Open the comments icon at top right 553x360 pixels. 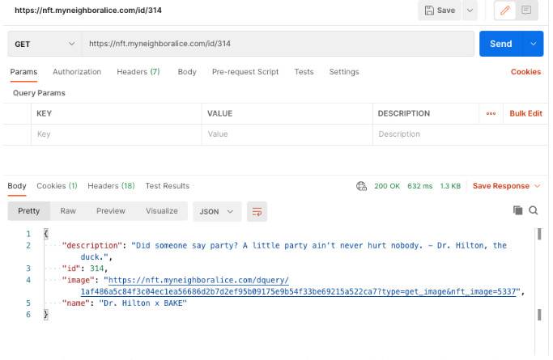point(526,11)
